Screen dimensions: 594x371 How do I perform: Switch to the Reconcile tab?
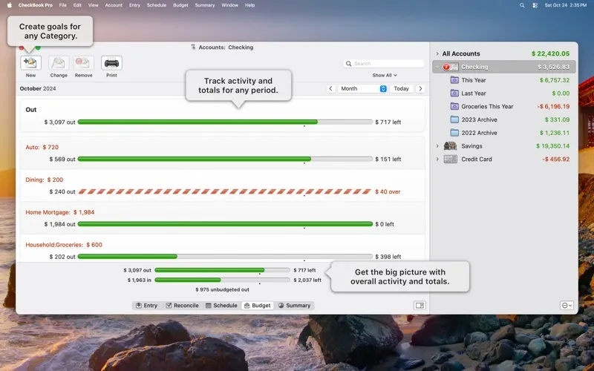[182, 306]
